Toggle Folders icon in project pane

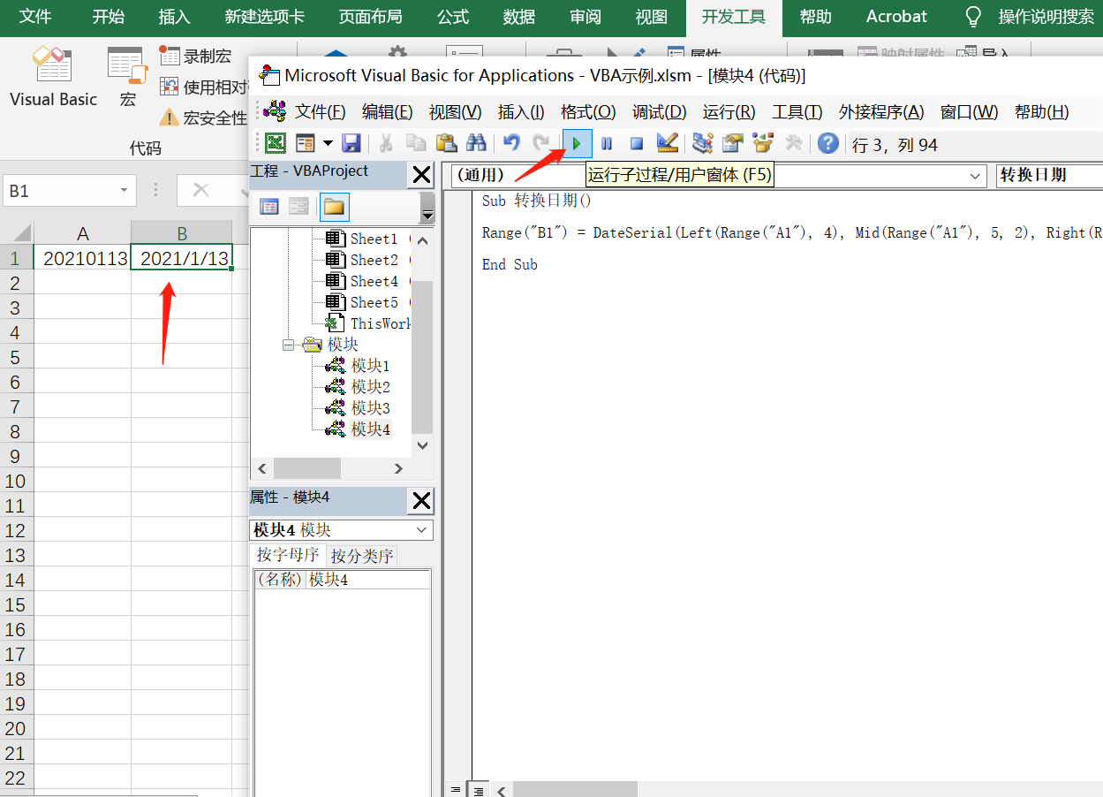pos(334,207)
